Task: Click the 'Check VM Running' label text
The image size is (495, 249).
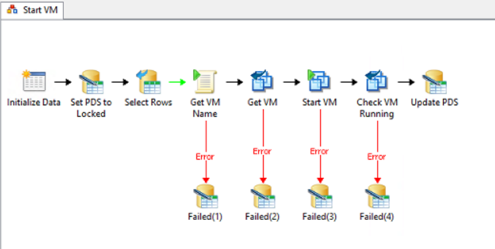Action: (376, 108)
